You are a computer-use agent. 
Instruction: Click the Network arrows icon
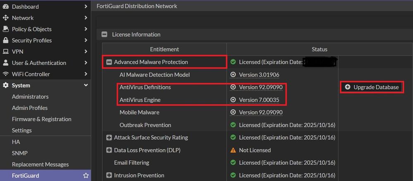[5, 18]
